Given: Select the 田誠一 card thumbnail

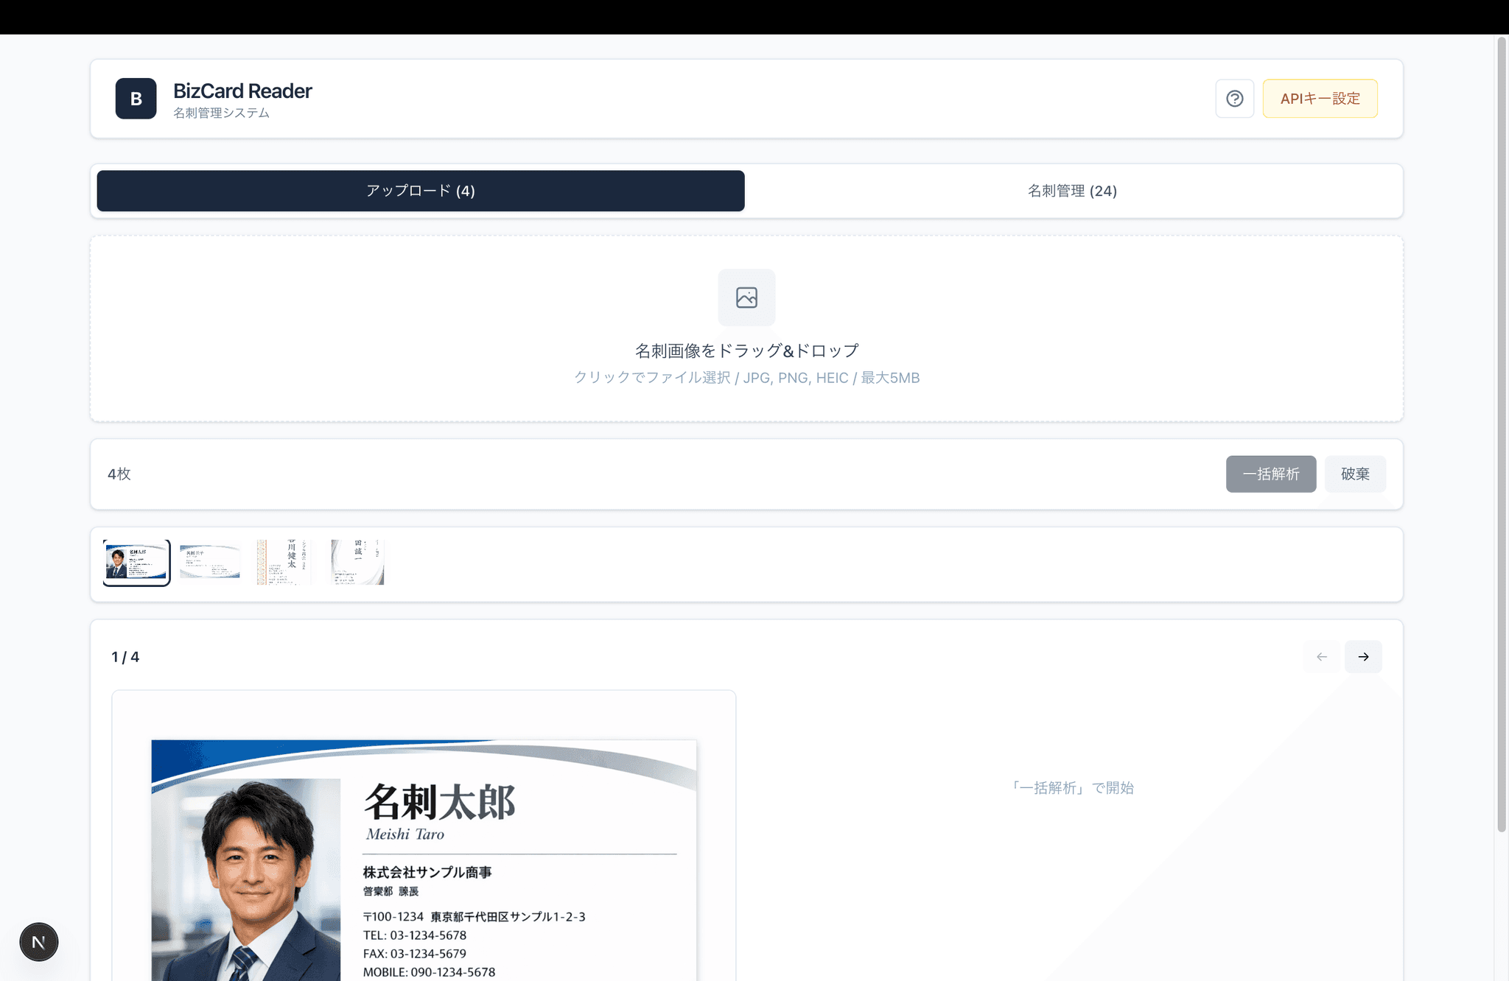Looking at the screenshot, I should [356, 562].
